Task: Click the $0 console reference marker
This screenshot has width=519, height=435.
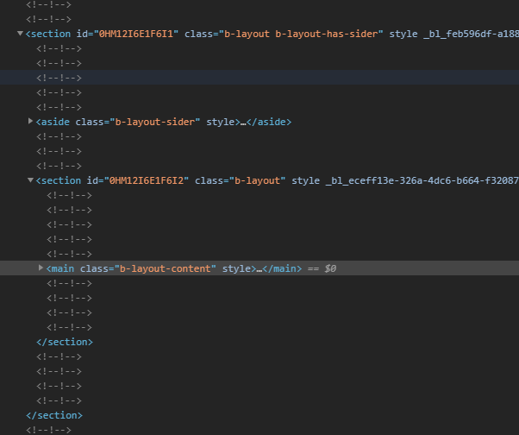Action: coord(330,268)
